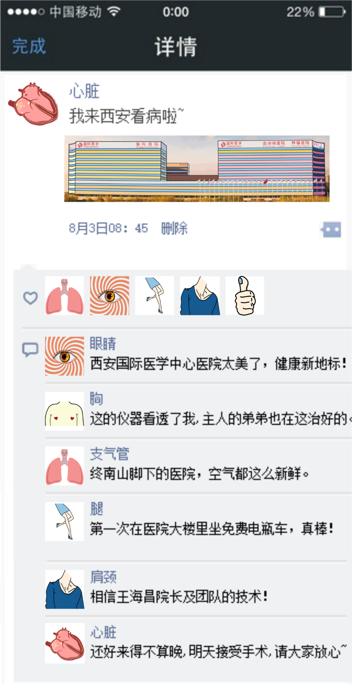The height and width of the screenshot is (684, 352).
Task: Open spiral eye avatar in likes row
Action: pyautogui.click(x=110, y=296)
